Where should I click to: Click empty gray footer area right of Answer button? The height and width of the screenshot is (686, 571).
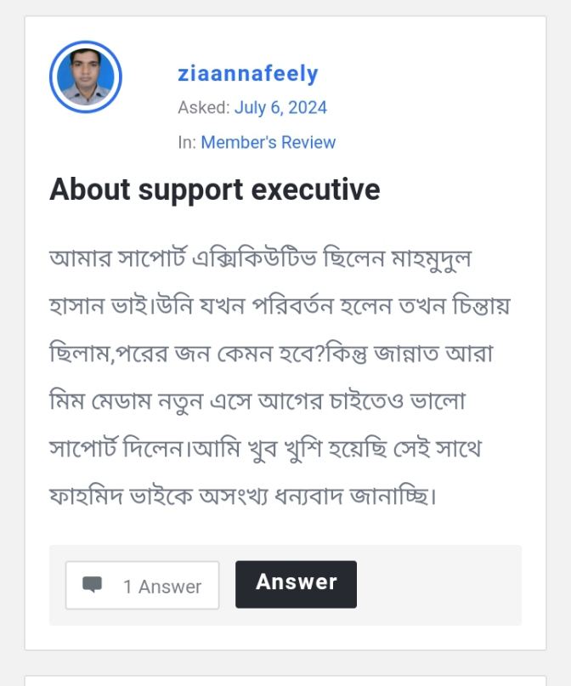coord(438,585)
